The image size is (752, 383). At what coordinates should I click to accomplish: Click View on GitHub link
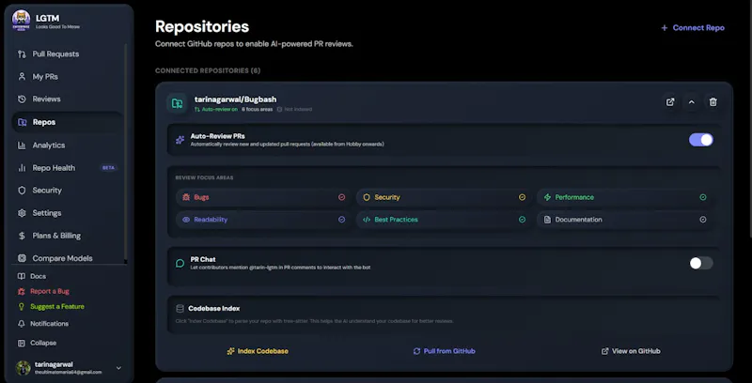tap(631, 351)
